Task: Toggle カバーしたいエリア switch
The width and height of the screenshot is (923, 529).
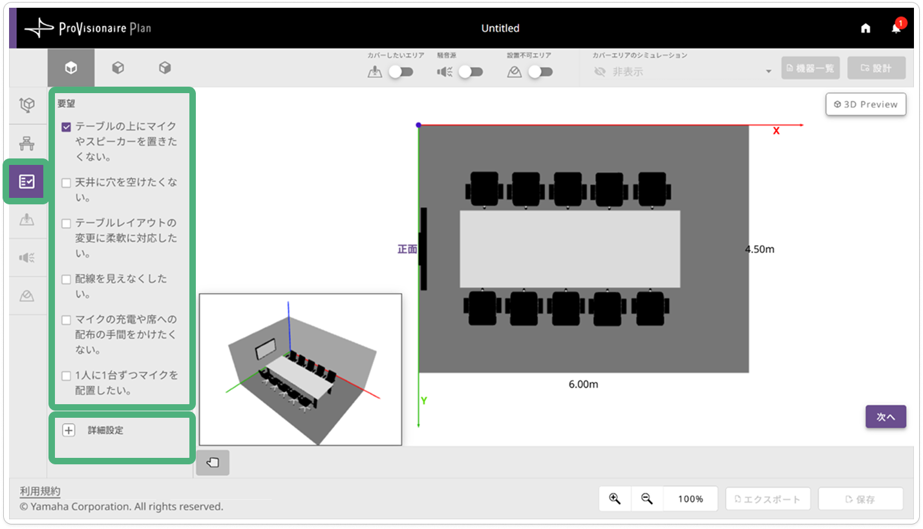Action: (401, 72)
